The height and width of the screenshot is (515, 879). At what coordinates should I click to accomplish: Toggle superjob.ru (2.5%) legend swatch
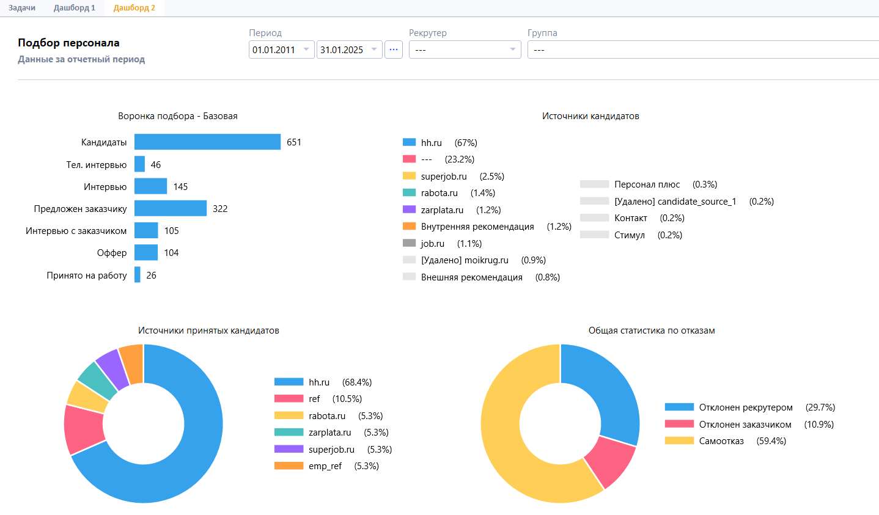pos(410,176)
